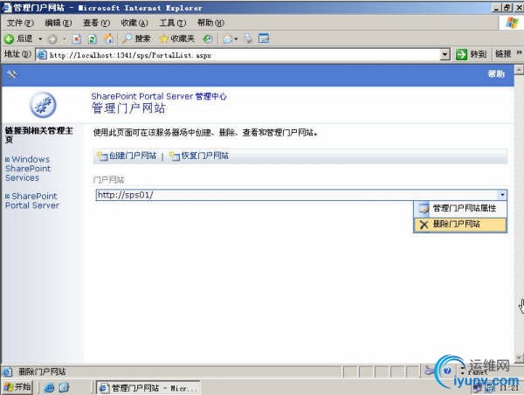Screen dimensions: 524x395
Task: Open the 编辑(E) menu
Action: coord(59,23)
